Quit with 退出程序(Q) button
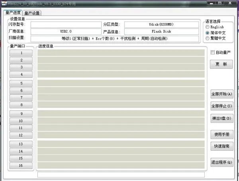The height and width of the screenshot is (181, 239). [222, 162]
